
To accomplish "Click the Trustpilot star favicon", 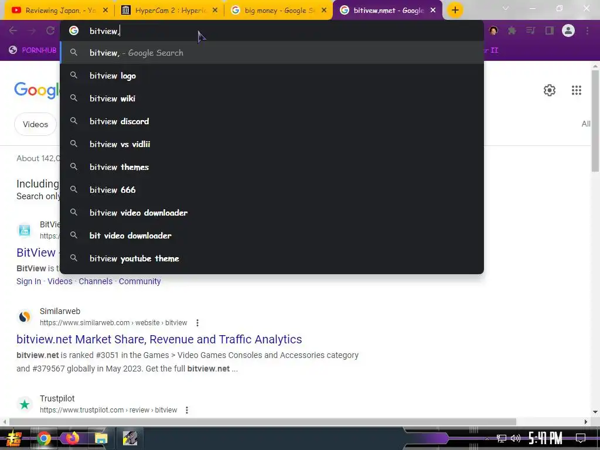I will (x=25, y=404).
